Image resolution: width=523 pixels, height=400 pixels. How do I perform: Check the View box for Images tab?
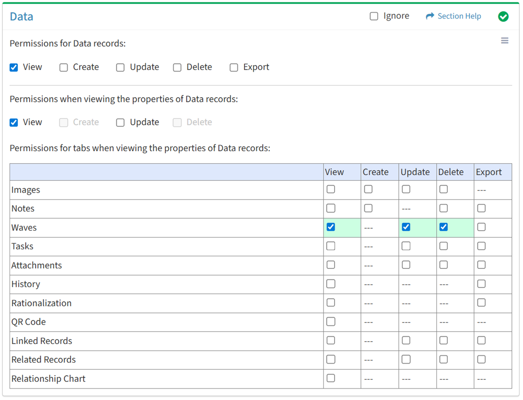click(331, 189)
